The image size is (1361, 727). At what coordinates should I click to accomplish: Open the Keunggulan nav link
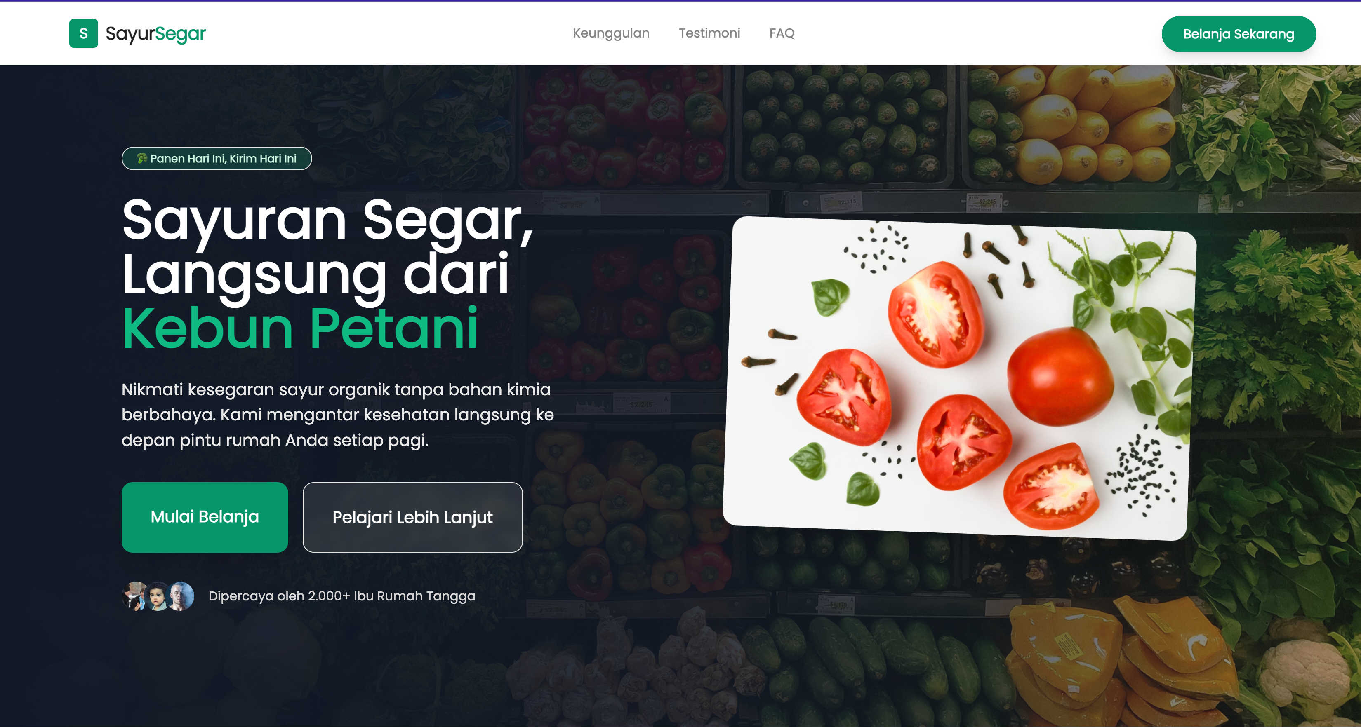coord(611,33)
